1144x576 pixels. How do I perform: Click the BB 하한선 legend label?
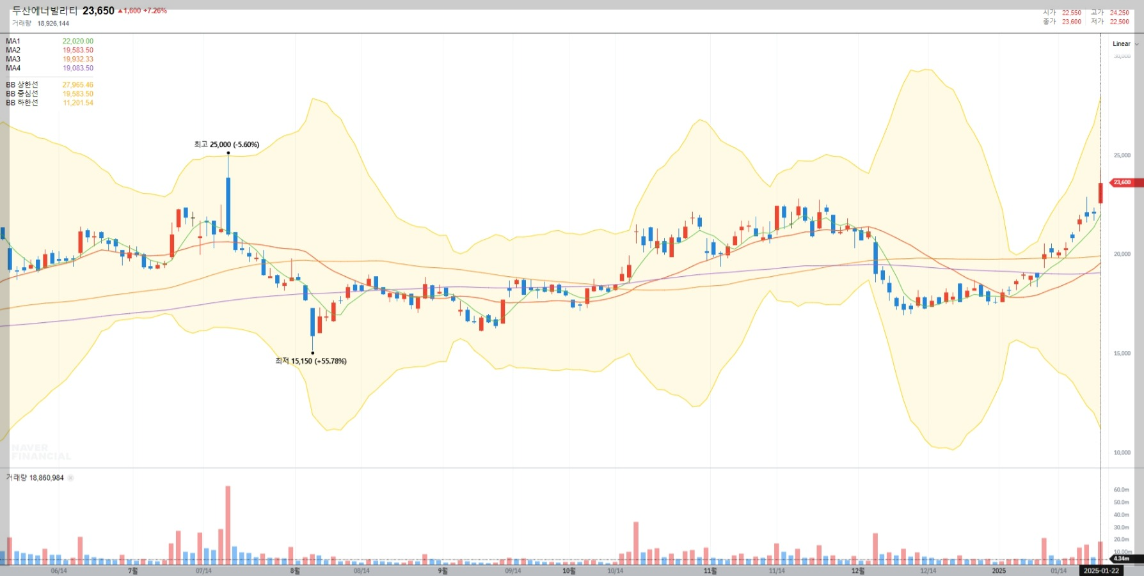coord(22,102)
